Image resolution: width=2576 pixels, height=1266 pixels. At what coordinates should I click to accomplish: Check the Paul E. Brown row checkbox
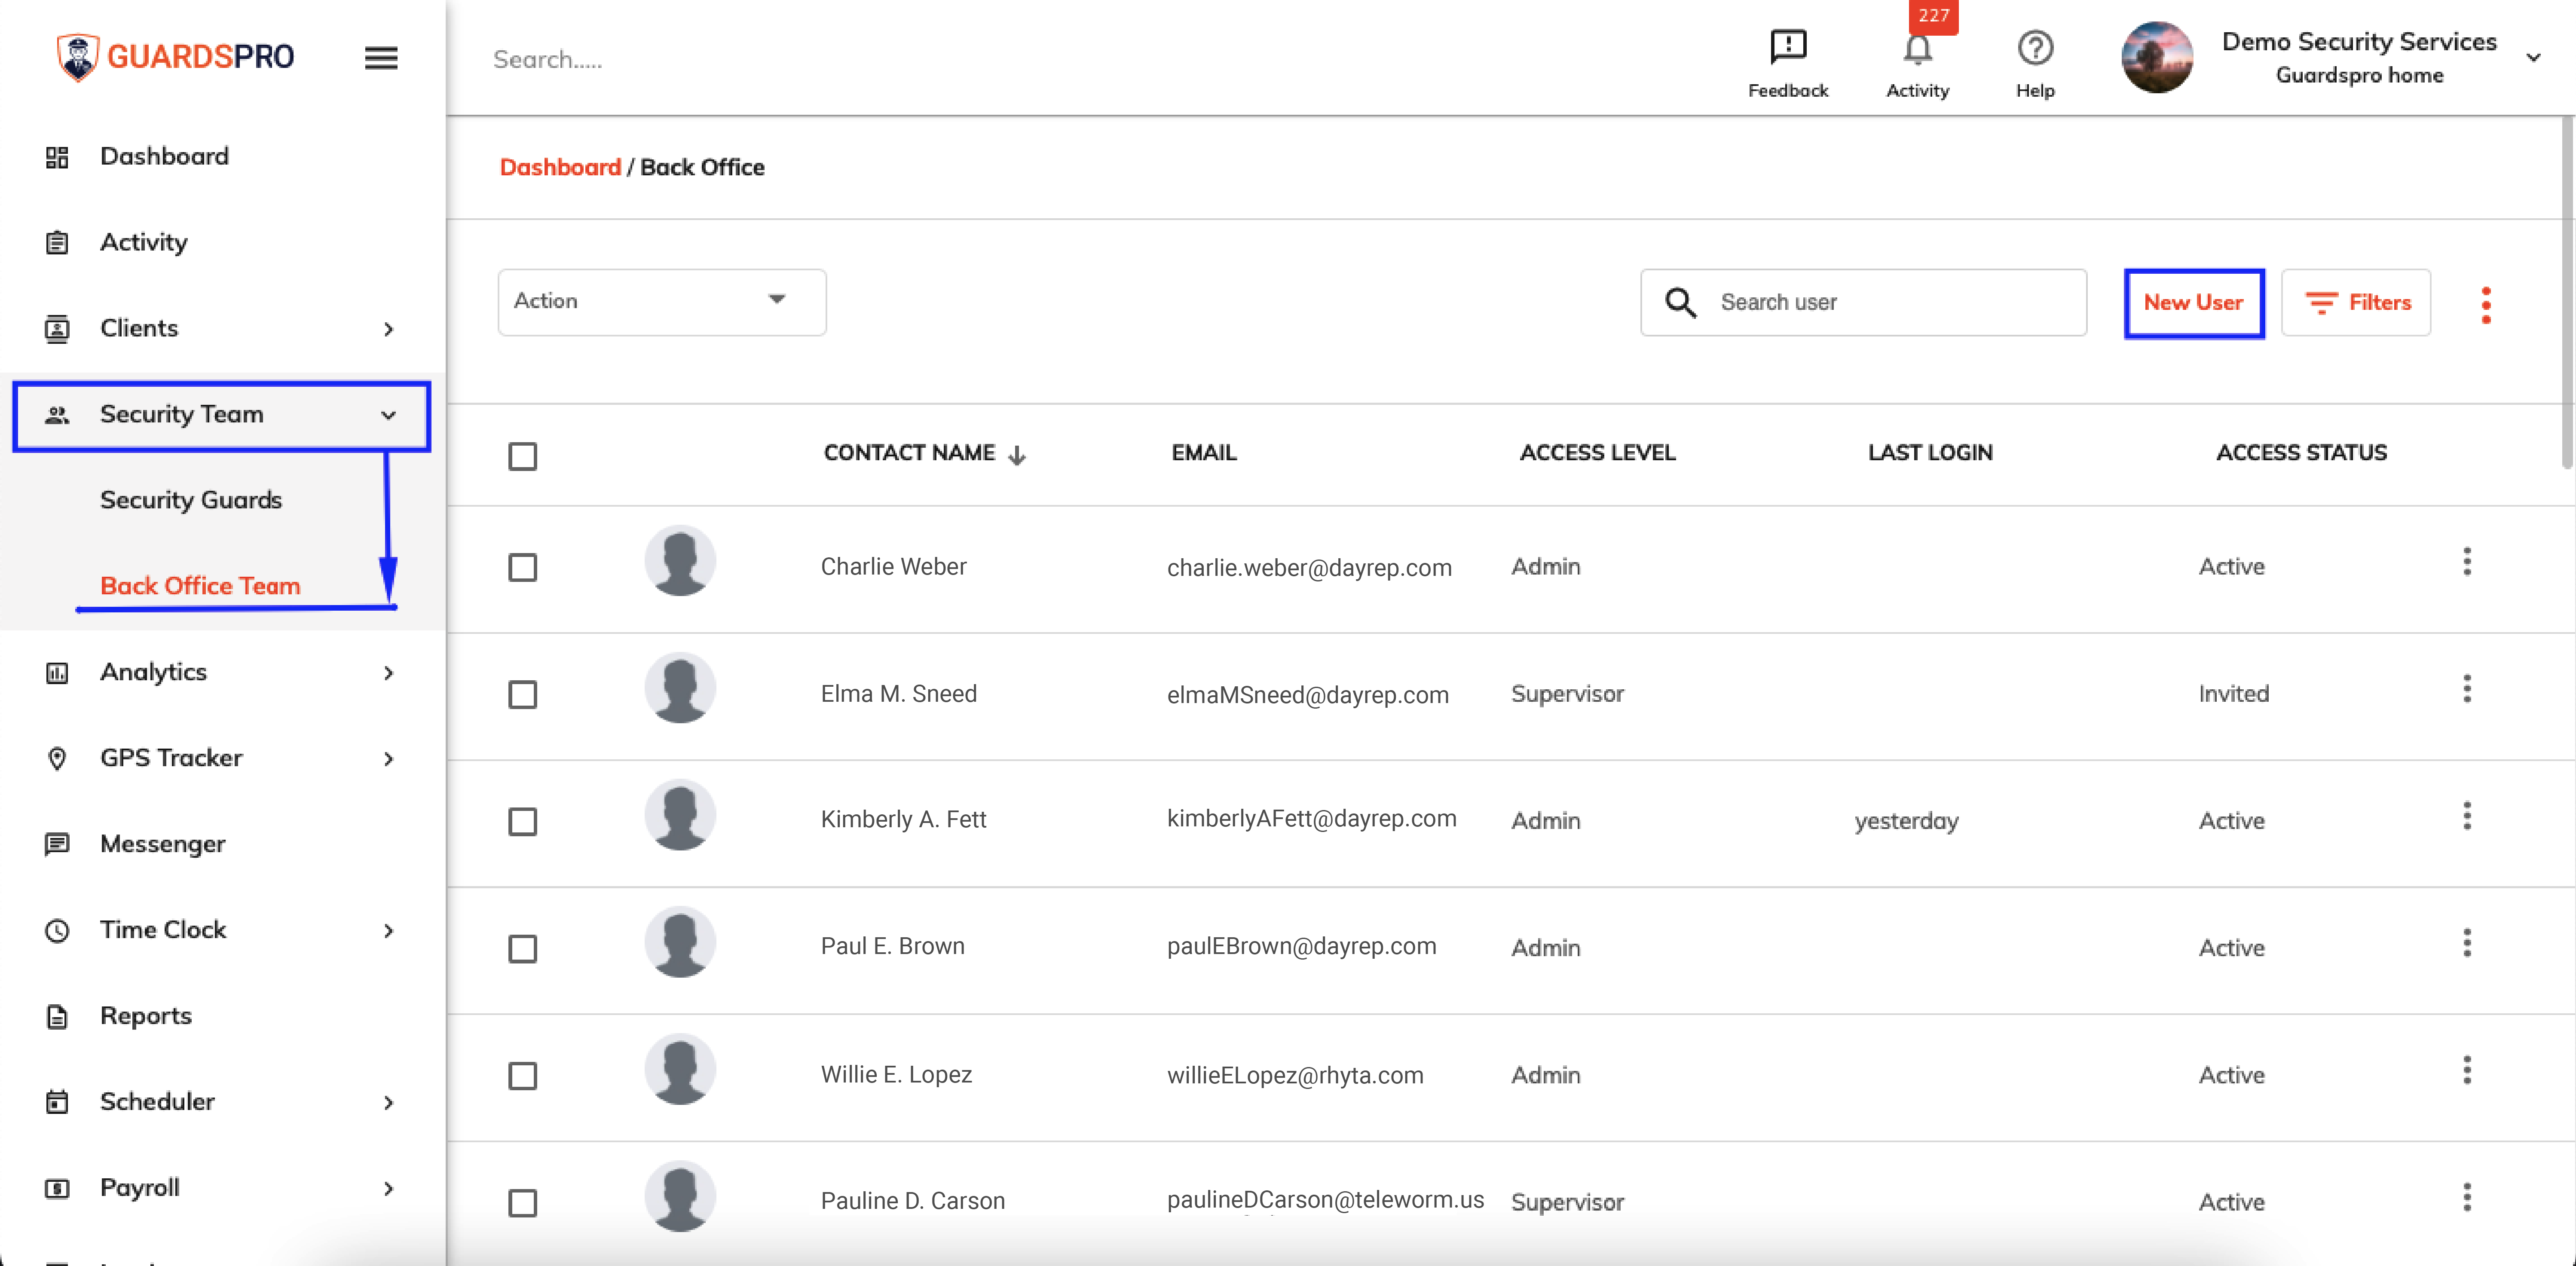pyautogui.click(x=522, y=949)
